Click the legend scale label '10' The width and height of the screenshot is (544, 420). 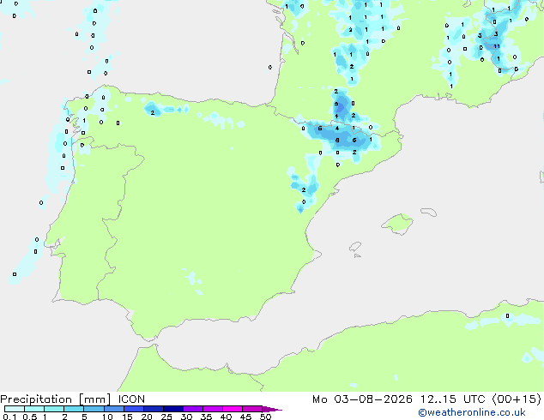click(x=107, y=417)
